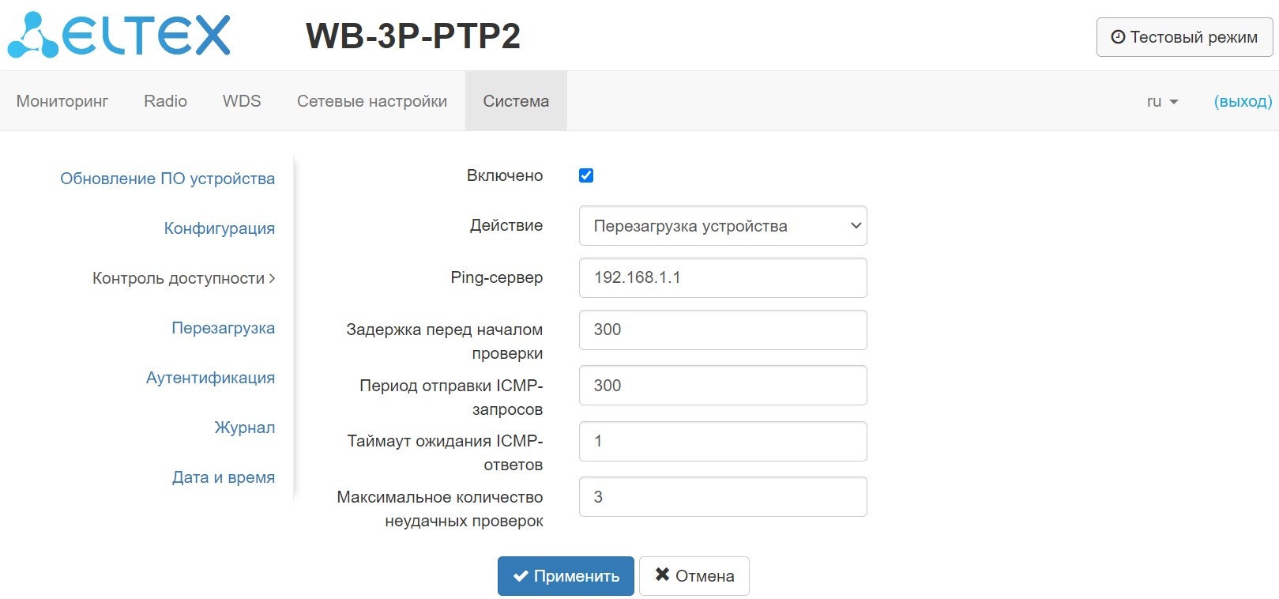Click the clock icon in Тестовый режим button
The width and height of the screenshot is (1279, 599).
click(x=1118, y=37)
